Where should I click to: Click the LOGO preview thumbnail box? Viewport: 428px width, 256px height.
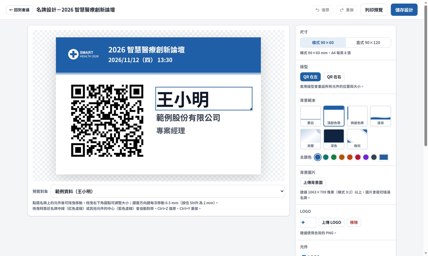[308, 222]
